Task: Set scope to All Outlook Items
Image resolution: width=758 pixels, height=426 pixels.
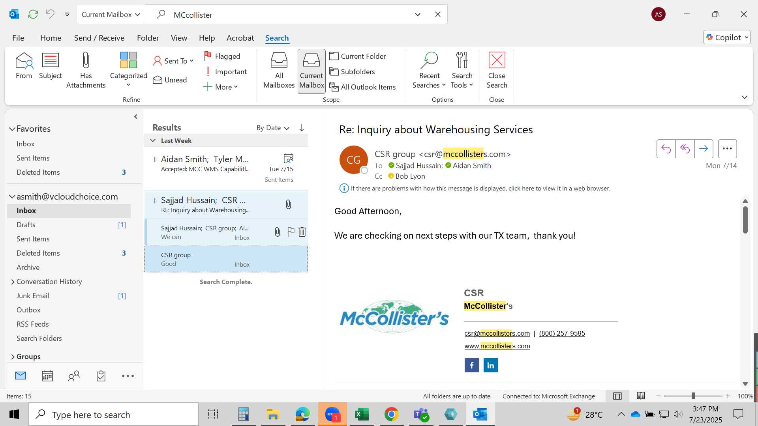Action: click(362, 87)
